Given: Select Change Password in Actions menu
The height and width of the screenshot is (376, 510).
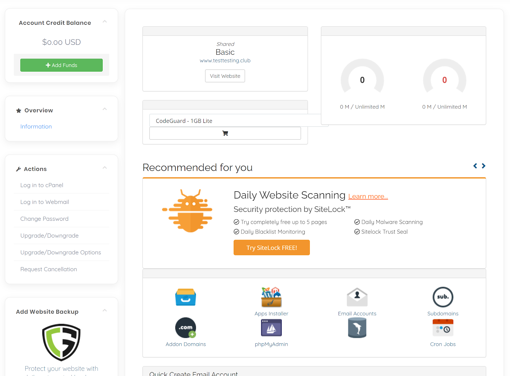Looking at the screenshot, I should click(44, 219).
